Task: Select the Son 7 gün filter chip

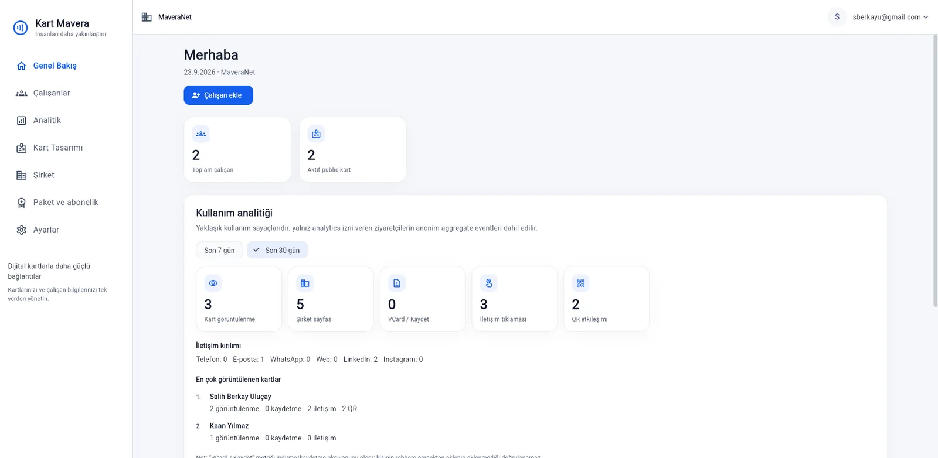Action: click(x=219, y=250)
